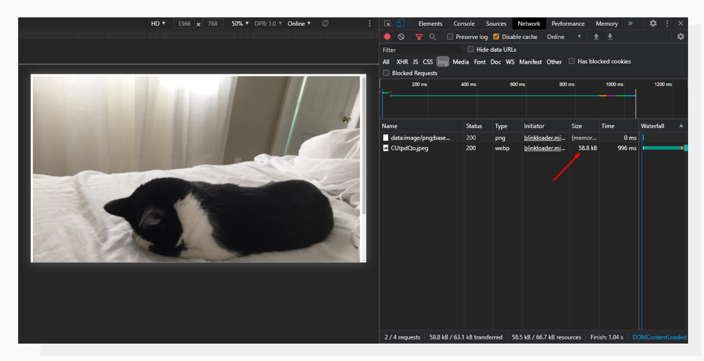Select the Media request filter
The image size is (704, 361).
click(x=460, y=62)
